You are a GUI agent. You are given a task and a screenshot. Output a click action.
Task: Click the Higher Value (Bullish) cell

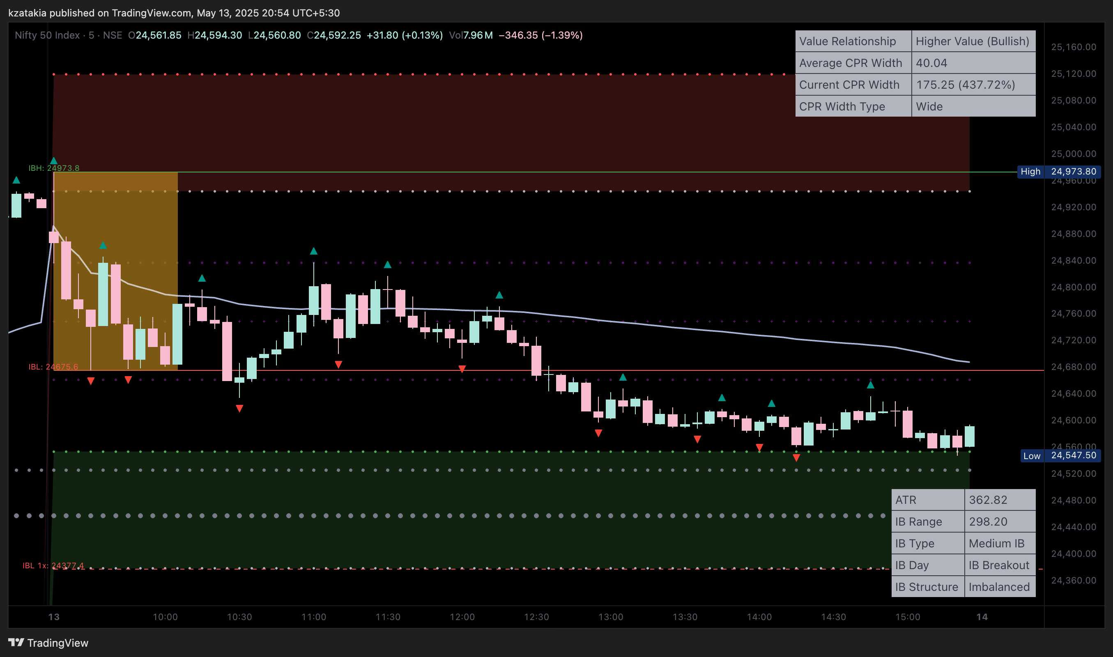(x=973, y=41)
